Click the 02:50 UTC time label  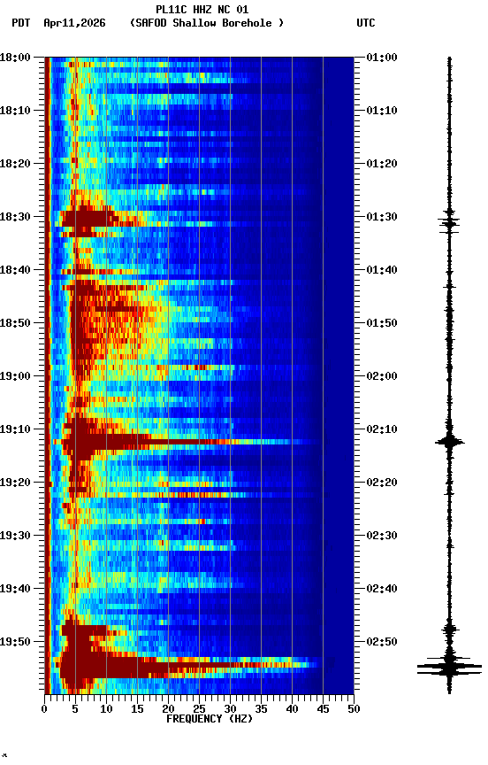(382, 643)
